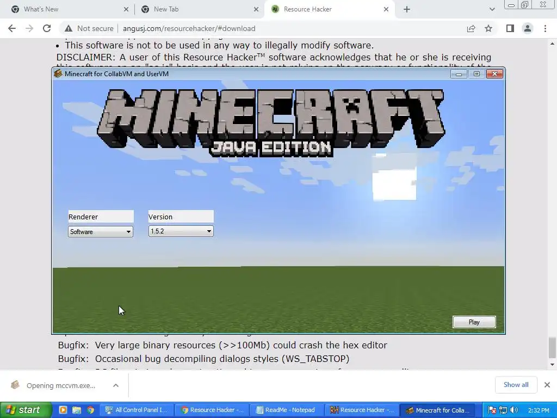557x418 pixels.
Task: Click the Version label field
Action: click(x=181, y=217)
